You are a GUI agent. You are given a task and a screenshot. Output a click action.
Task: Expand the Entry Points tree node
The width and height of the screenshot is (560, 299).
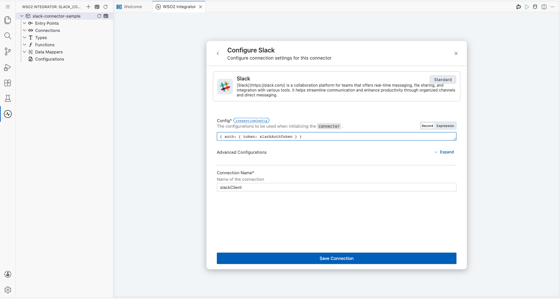coord(24,23)
